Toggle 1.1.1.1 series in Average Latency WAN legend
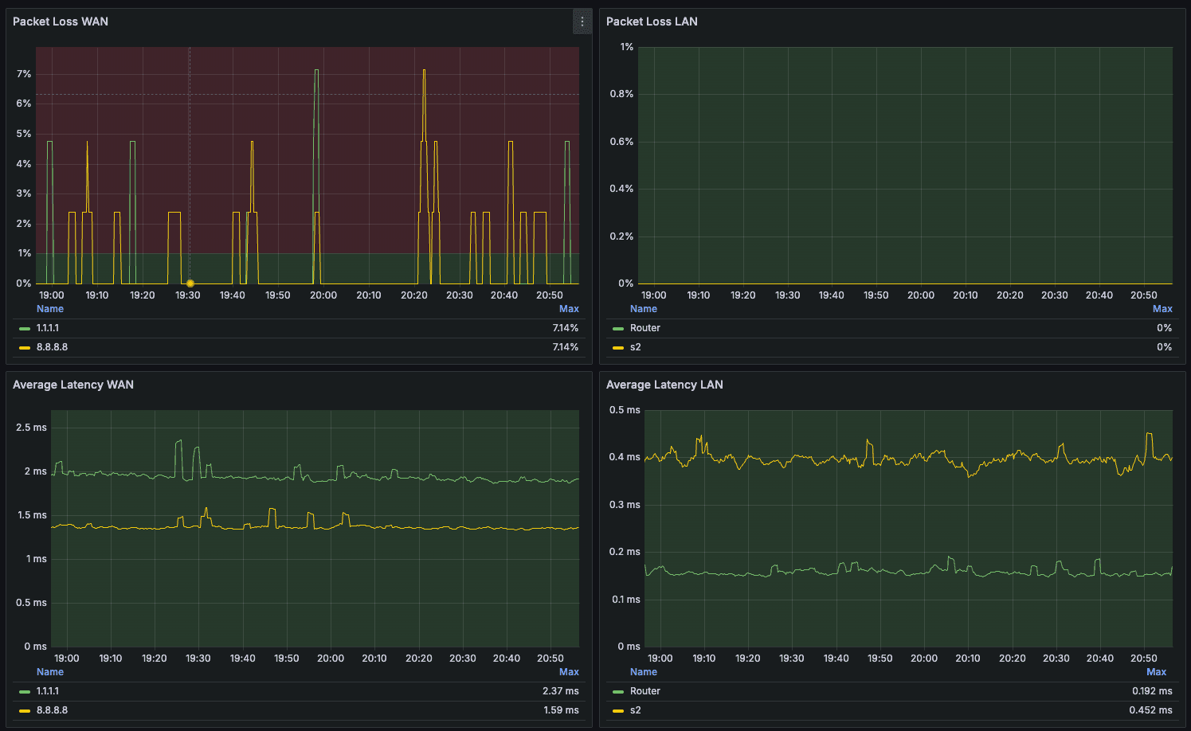 (48, 691)
